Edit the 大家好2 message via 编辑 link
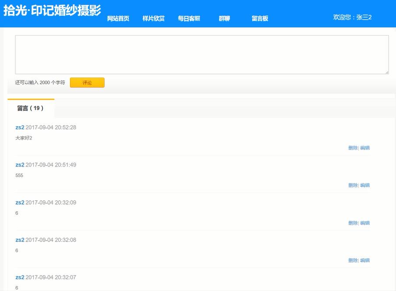 [365, 148]
